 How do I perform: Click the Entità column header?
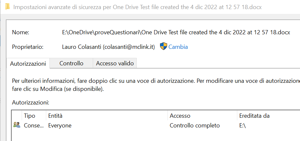(55, 116)
